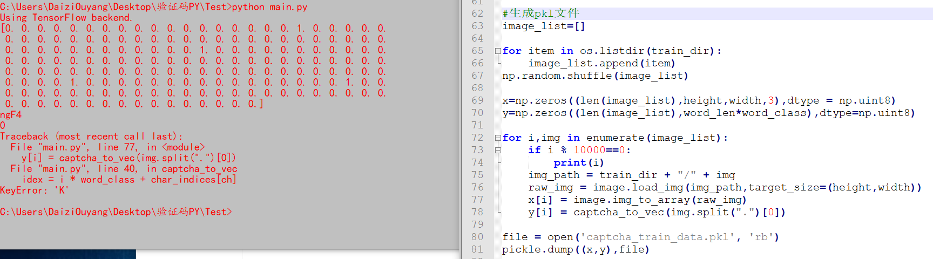Click the final terminal prompt line
The image size is (933, 259).
116,212
